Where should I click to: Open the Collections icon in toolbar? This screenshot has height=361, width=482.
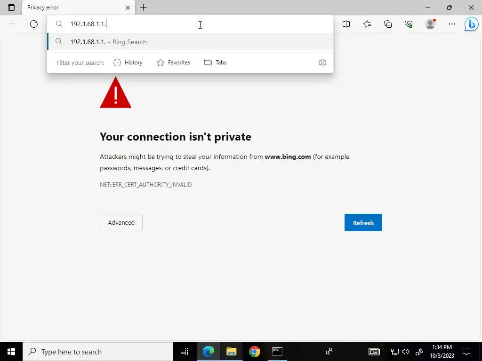388,24
